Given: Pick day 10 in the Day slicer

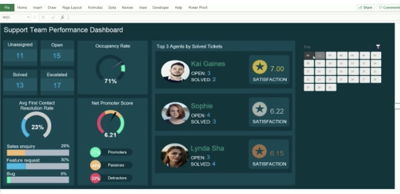Looking at the screenshot, I should coord(331,63).
